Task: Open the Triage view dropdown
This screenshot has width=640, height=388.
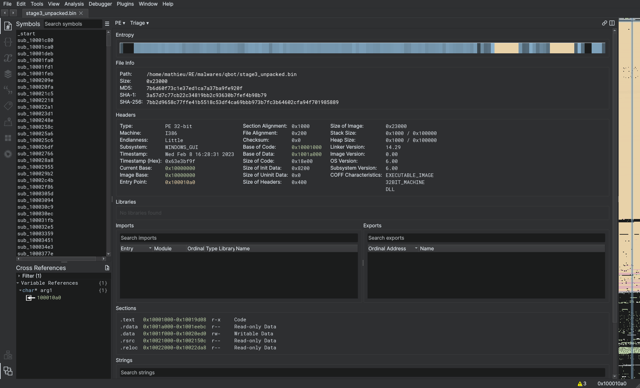Action: 139,23
